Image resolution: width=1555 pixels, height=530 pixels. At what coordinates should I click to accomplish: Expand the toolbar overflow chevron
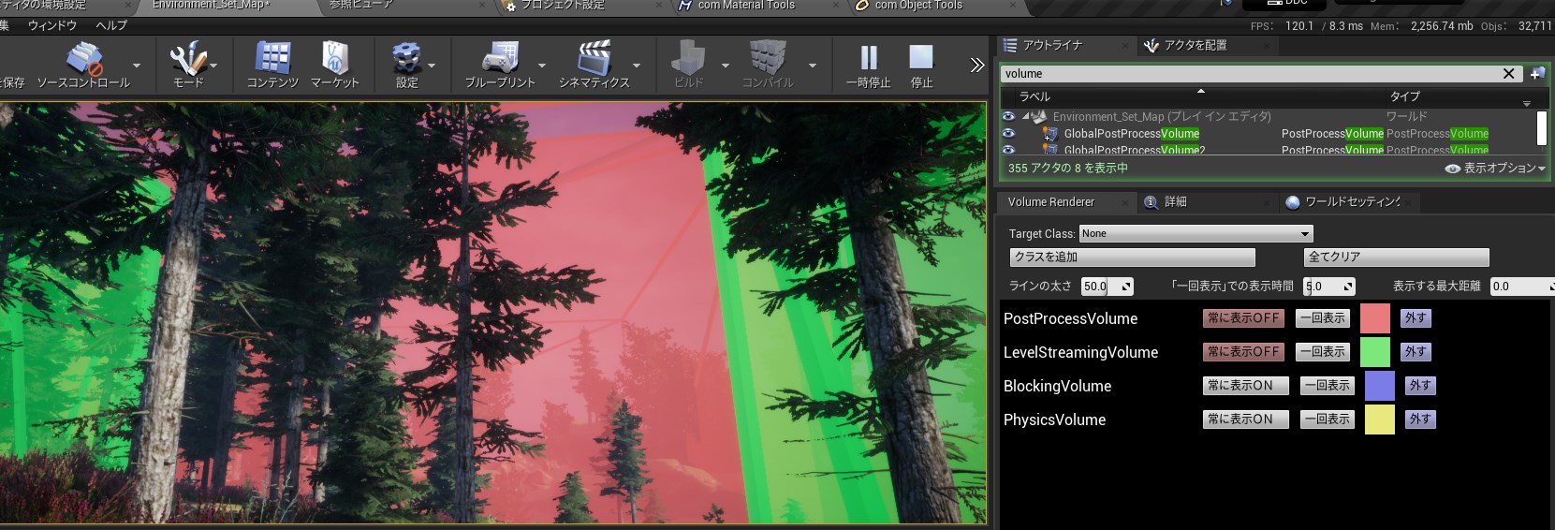977,65
